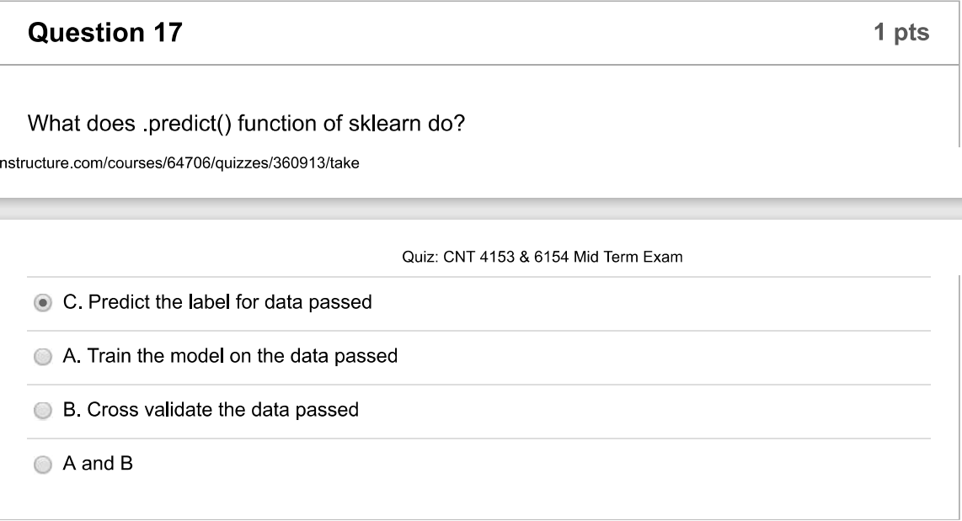The height and width of the screenshot is (521, 962).
Task: Click the currently selected answer C radio
Action: pyautogui.click(x=42, y=300)
